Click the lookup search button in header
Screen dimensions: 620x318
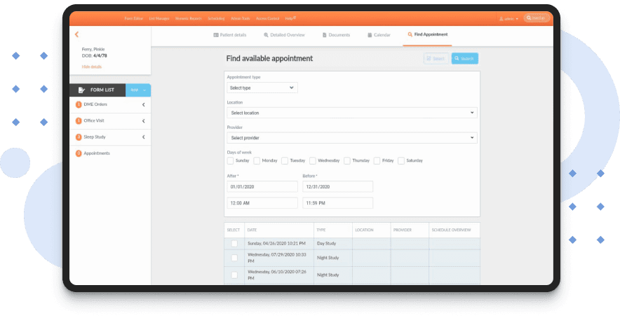[x=537, y=18]
